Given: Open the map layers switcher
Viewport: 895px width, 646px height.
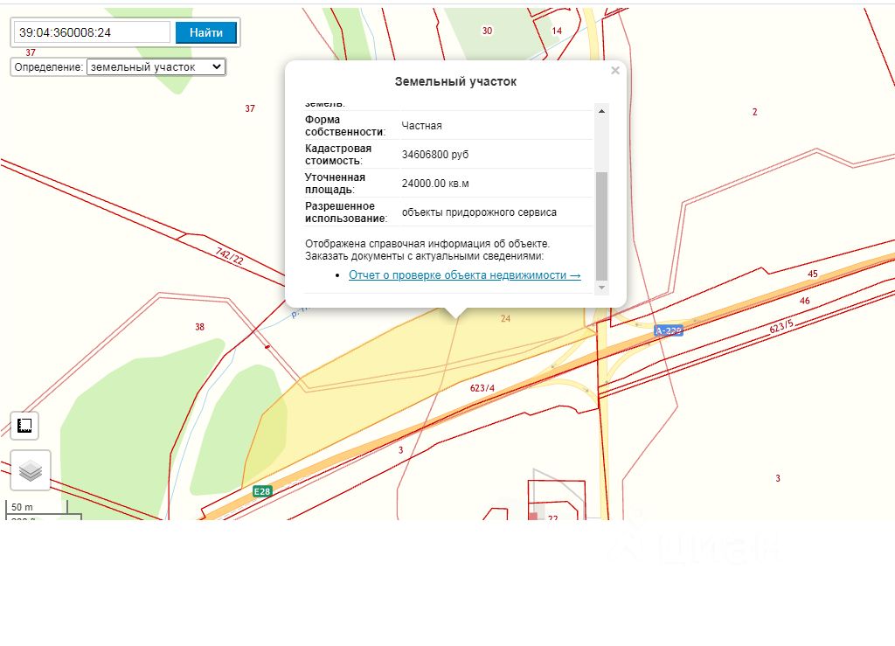Looking at the screenshot, I should pos(31,470).
